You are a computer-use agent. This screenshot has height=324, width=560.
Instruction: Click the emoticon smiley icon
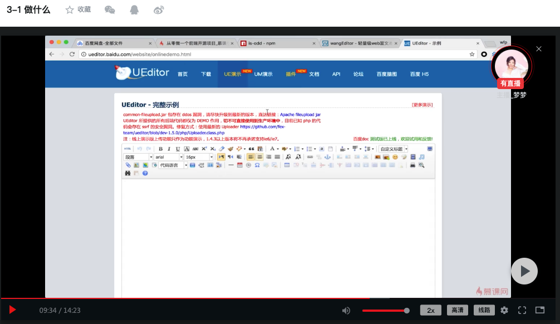(x=395, y=157)
